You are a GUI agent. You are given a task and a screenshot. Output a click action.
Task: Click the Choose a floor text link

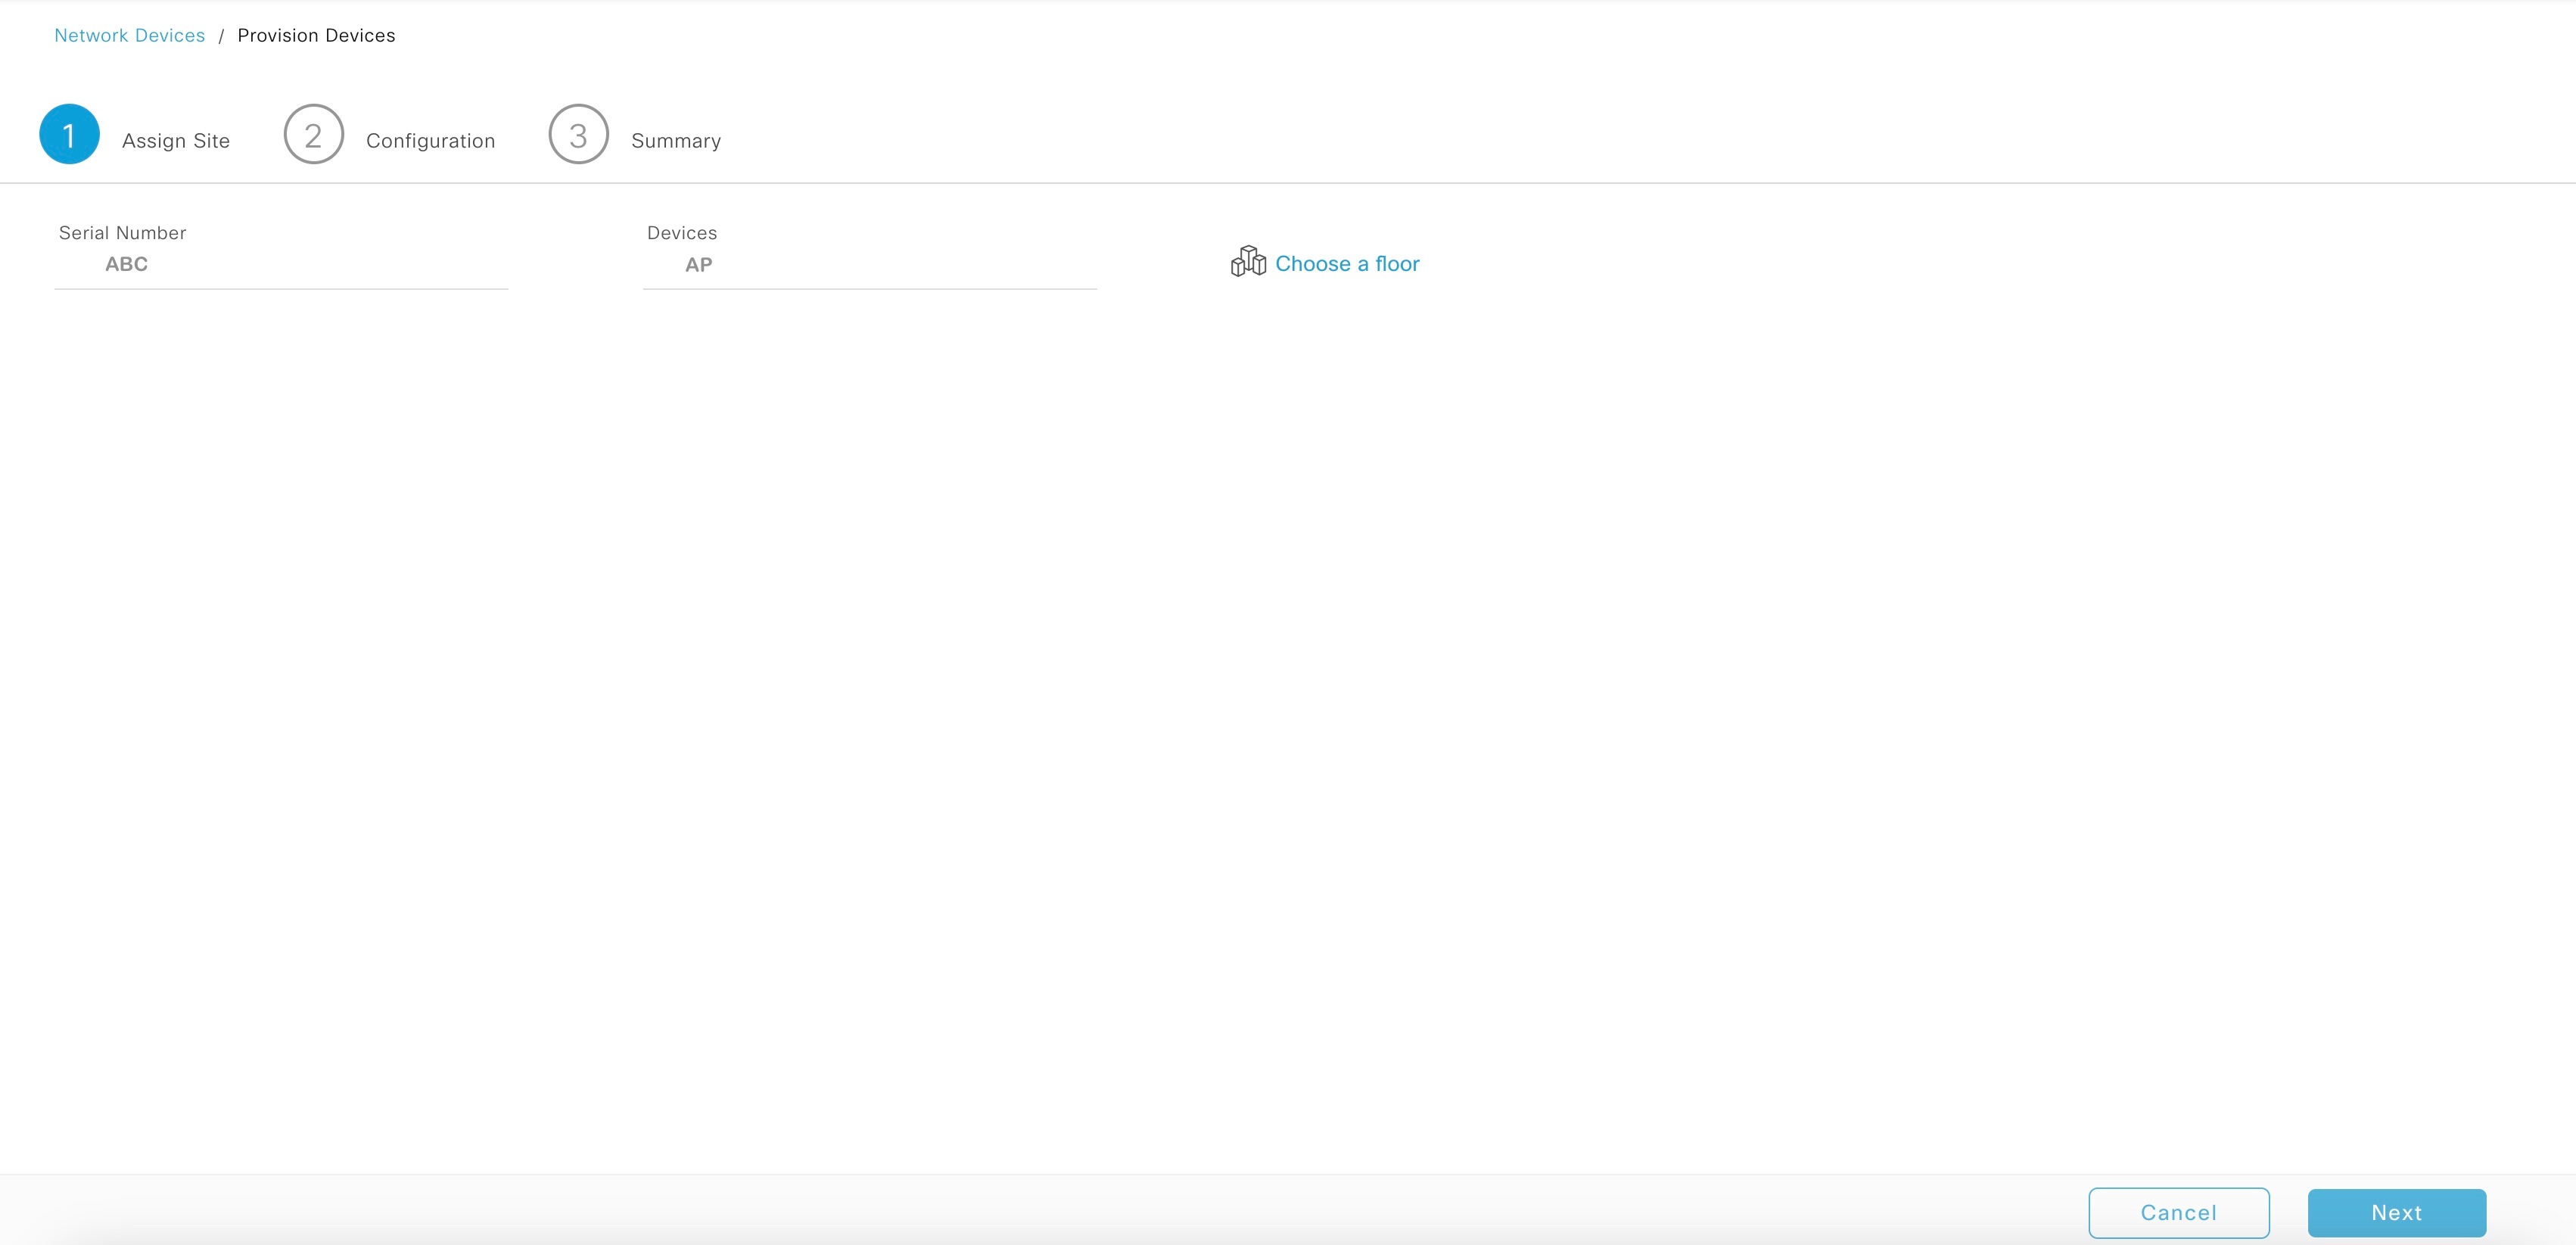point(1347,263)
